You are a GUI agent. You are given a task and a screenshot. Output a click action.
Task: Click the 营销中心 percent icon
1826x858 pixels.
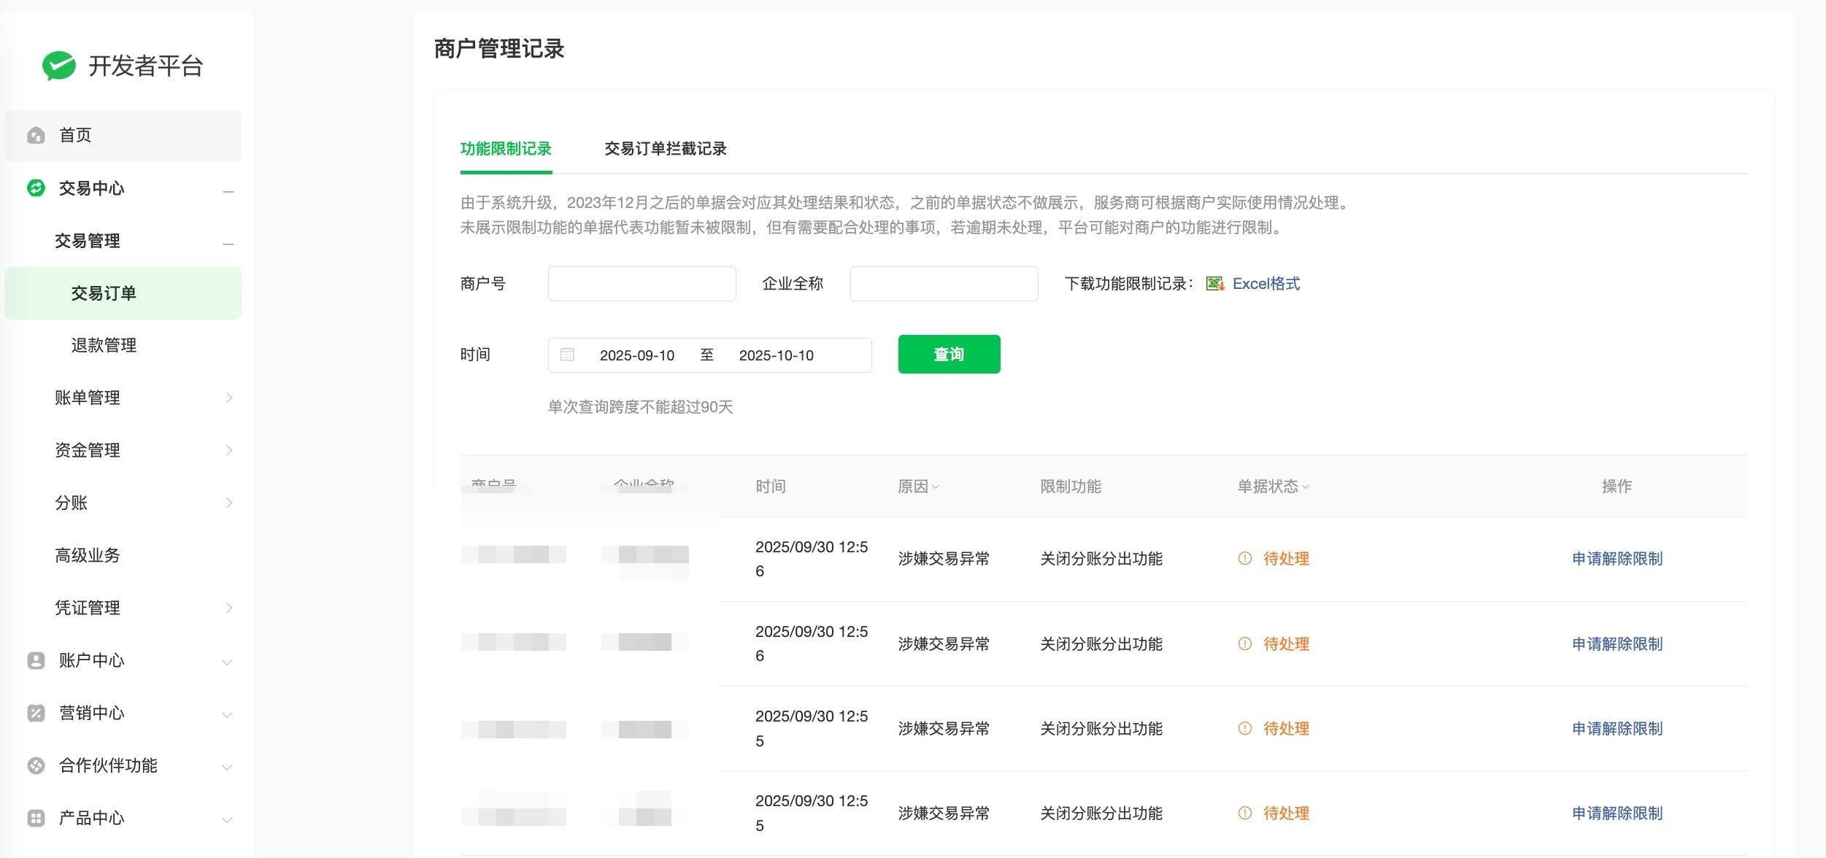[x=36, y=713]
